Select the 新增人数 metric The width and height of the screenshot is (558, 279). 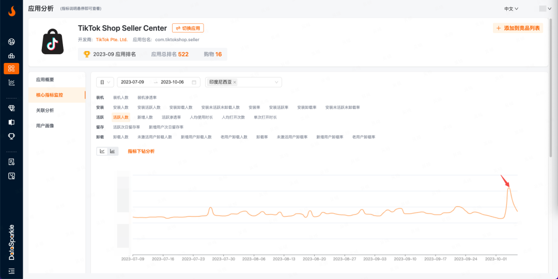point(145,118)
